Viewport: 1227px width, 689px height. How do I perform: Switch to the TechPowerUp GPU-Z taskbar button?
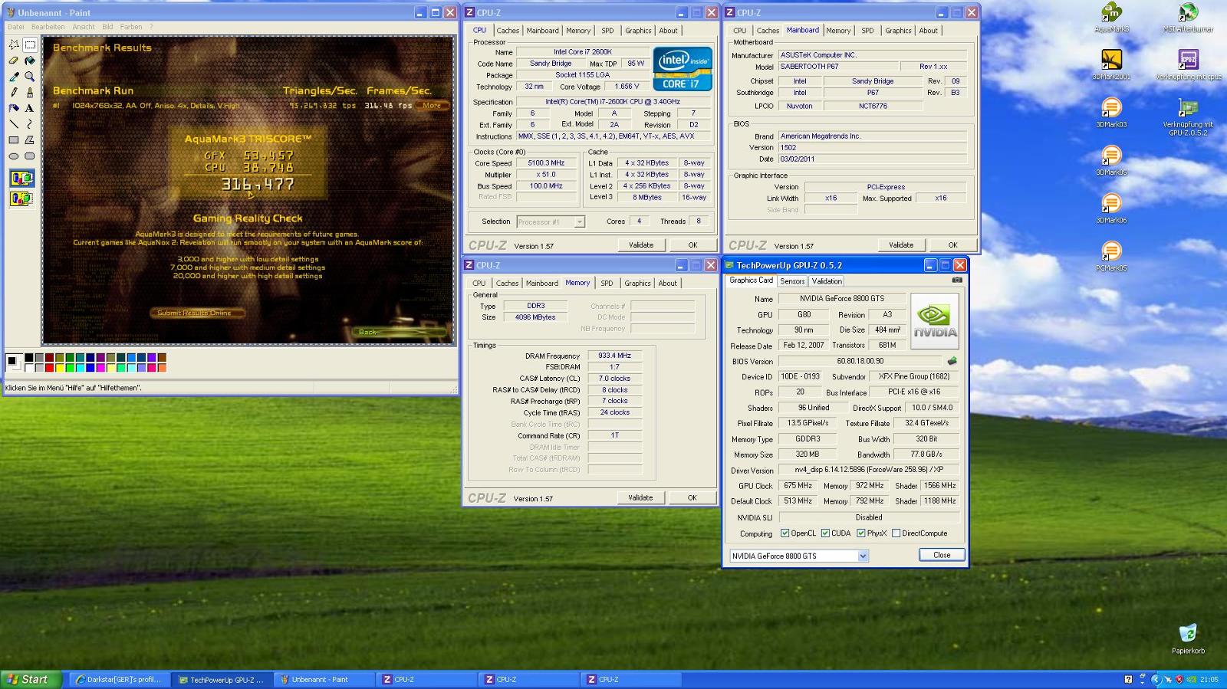(220, 679)
